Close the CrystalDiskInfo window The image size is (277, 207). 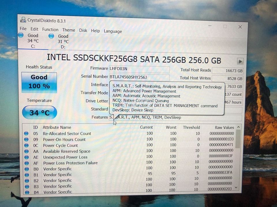point(240,27)
